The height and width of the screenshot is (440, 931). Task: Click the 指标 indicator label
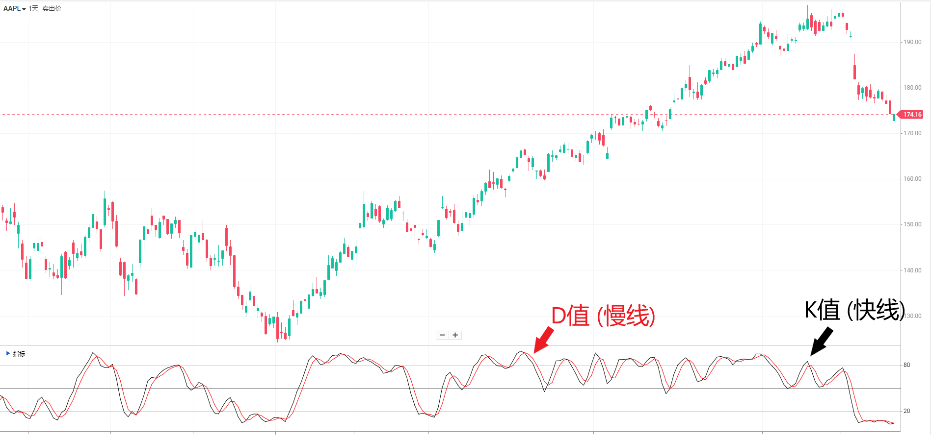point(19,354)
